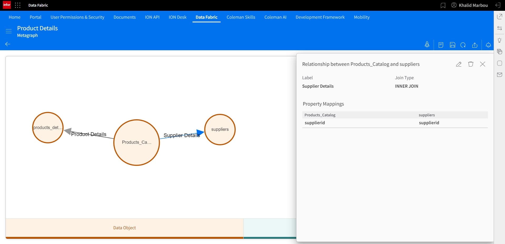Switch to the Portal tab
Image resolution: width=505 pixels, height=244 pixels.
click(36, 17)
